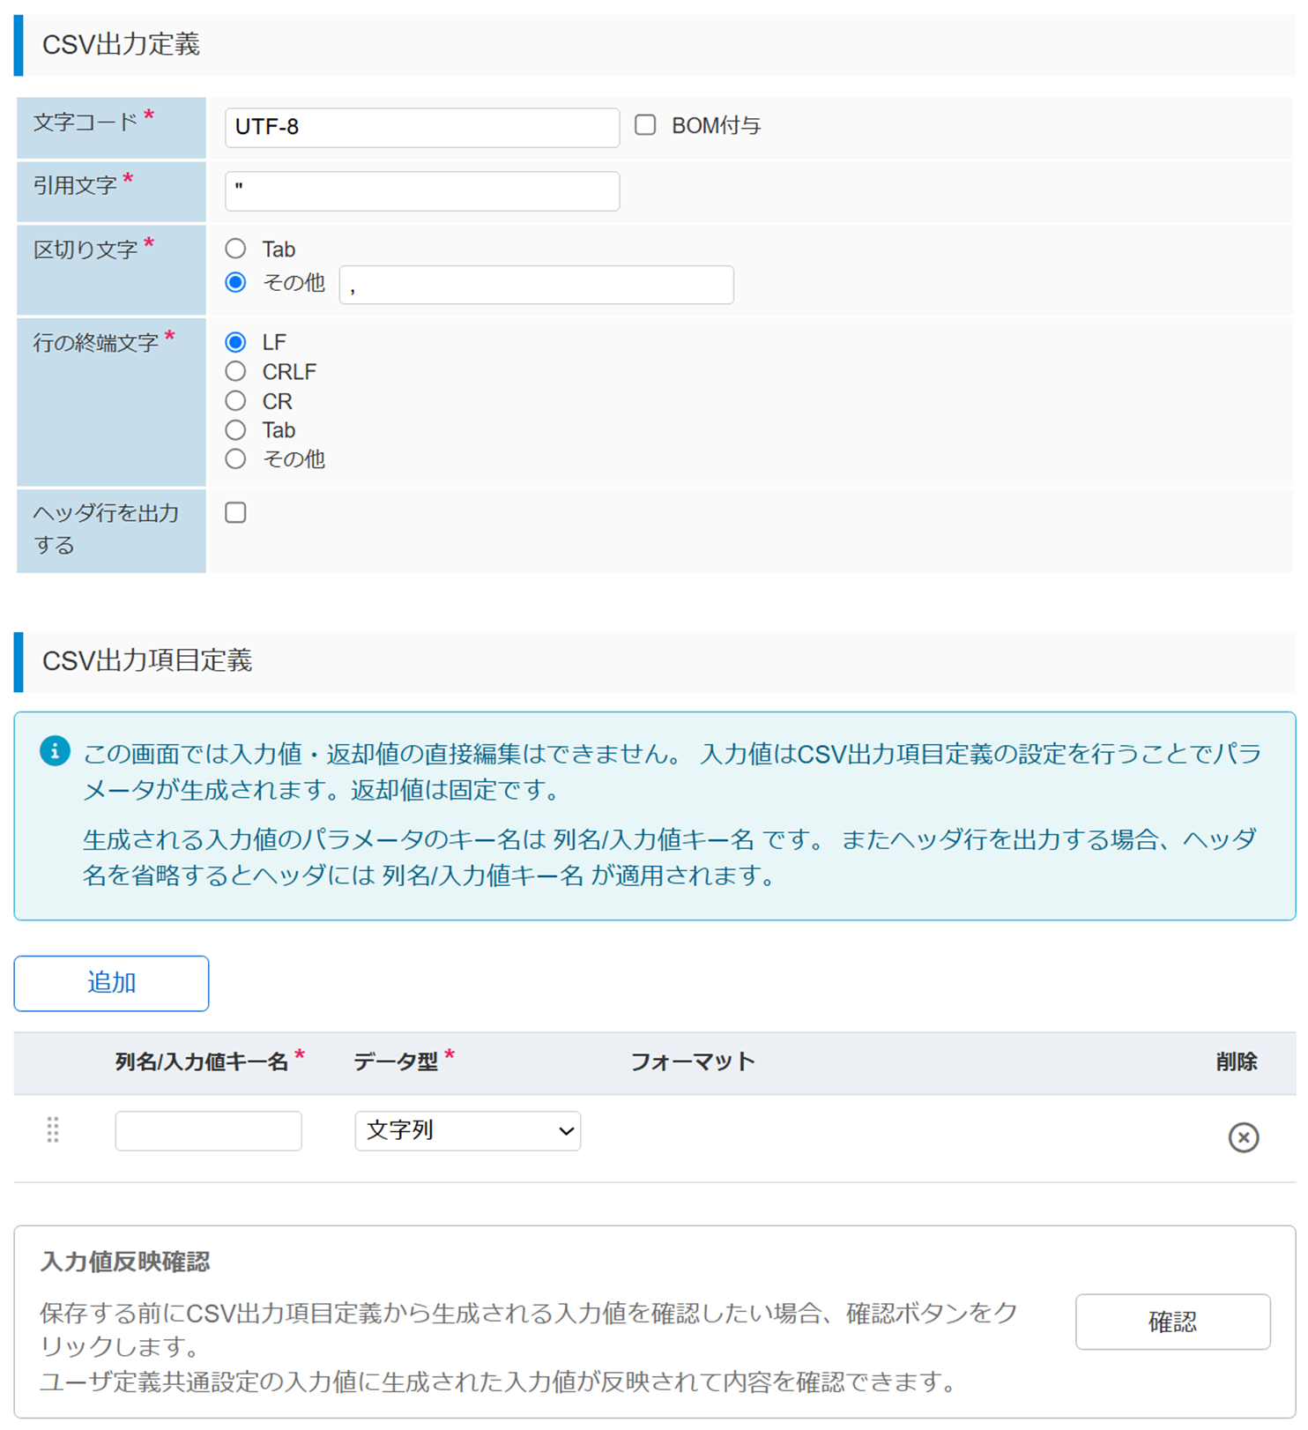Viewport: 1308px width, 1430px height.
Task: Click the CSV出力項目定義 section heading
Action: (x=147, y=660)
